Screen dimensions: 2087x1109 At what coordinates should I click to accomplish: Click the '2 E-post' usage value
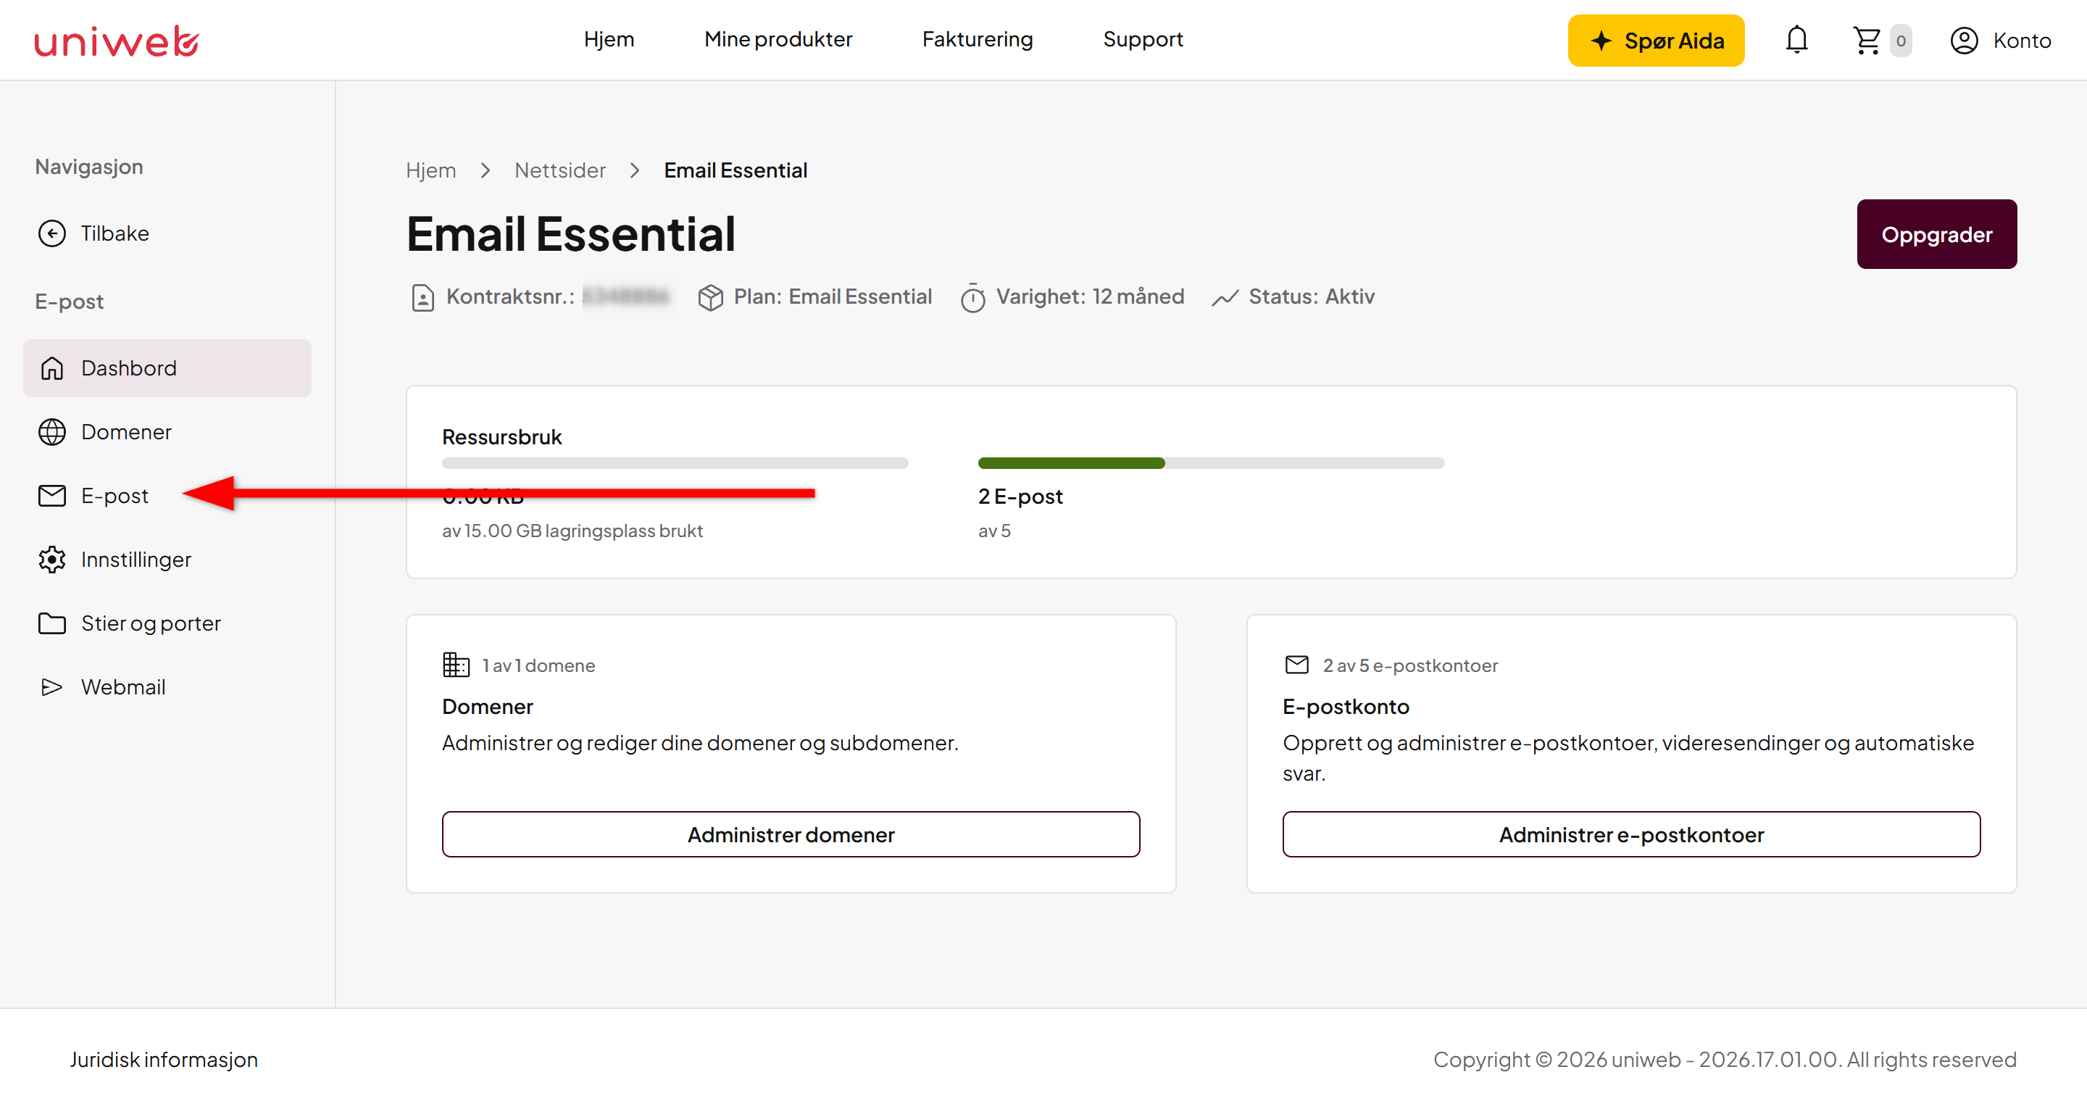[x=1020, y=496]
